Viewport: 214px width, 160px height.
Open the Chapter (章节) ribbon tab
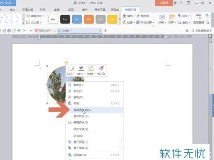(85, 10)
